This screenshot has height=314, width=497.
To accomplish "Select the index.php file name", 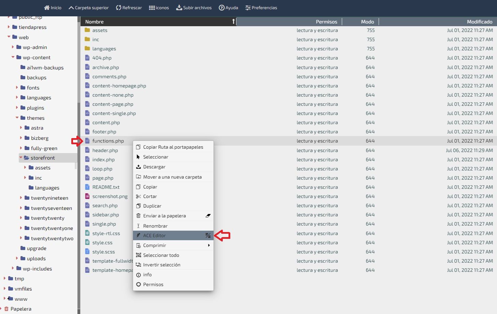I will pyautogui.click(x=103, y=160).
